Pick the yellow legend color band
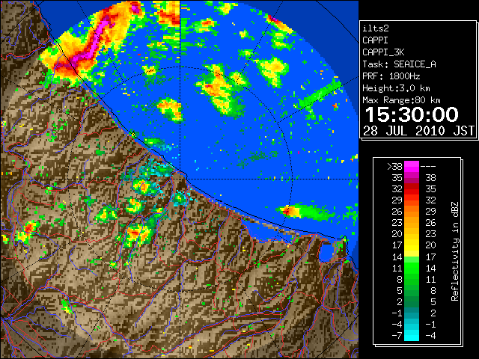479x359 pixels. (x=412, y=245)
